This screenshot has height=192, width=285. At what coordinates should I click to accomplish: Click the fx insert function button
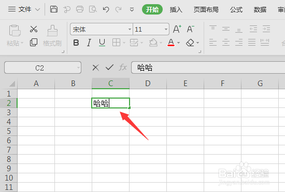pyautogui.click(x=123, y=67)
